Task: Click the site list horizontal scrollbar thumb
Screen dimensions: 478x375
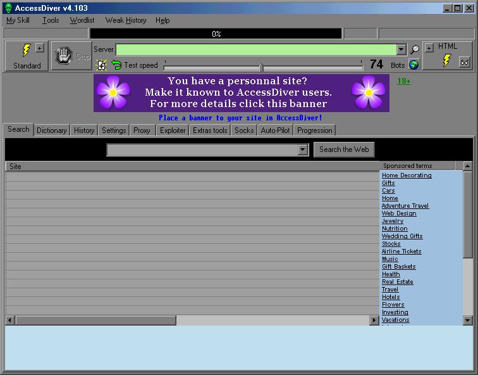Action: [95, 321]
